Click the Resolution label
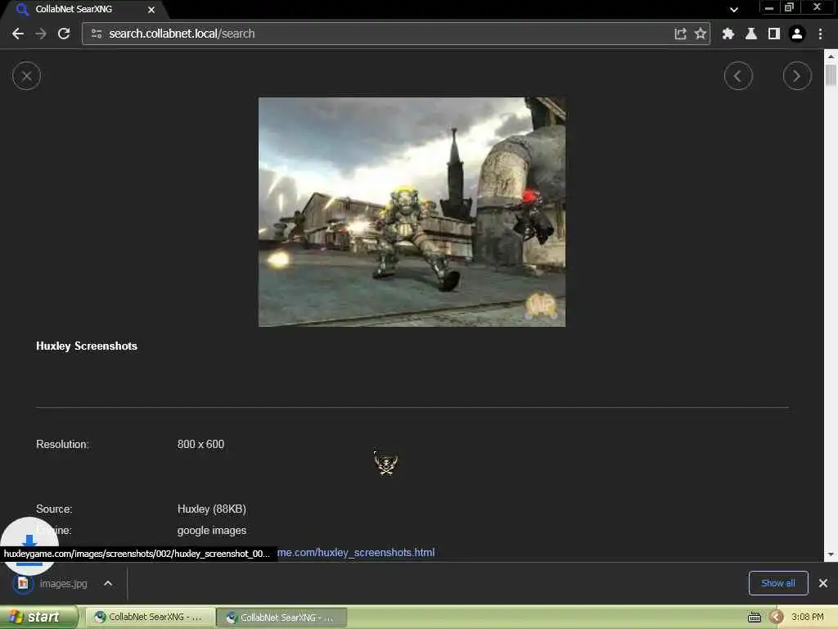The image size is (838, 629). pos(62,444)
